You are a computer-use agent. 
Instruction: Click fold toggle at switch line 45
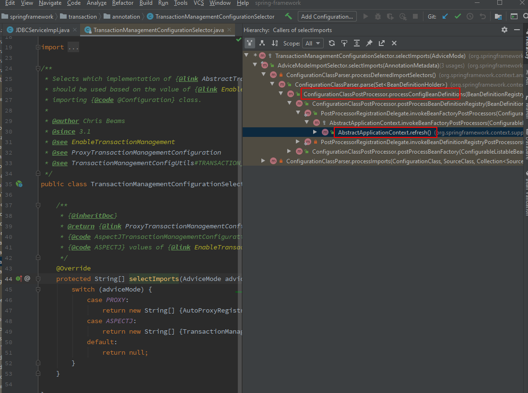38,289
